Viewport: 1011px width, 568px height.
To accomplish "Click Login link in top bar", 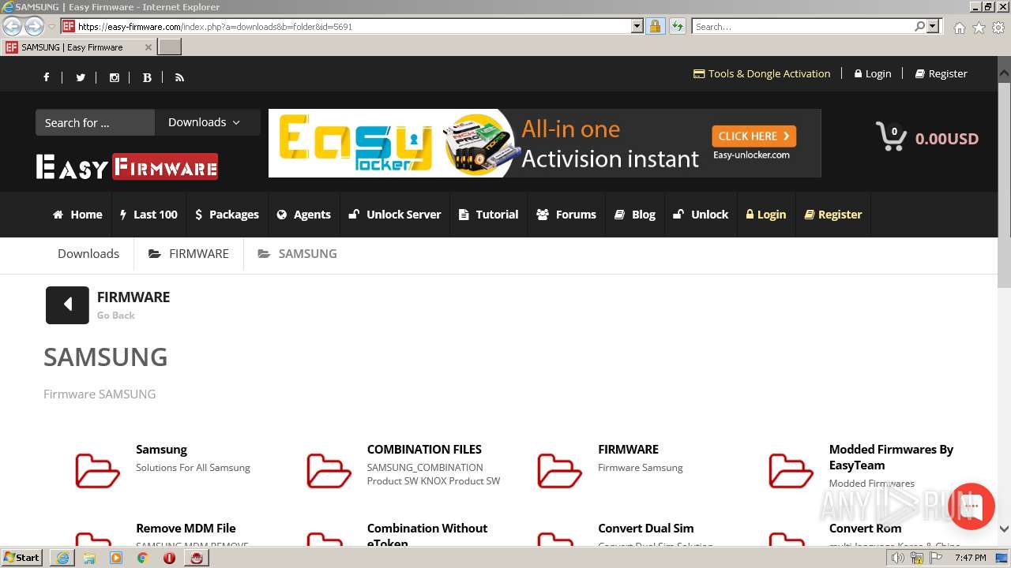I will coord(873,73).
